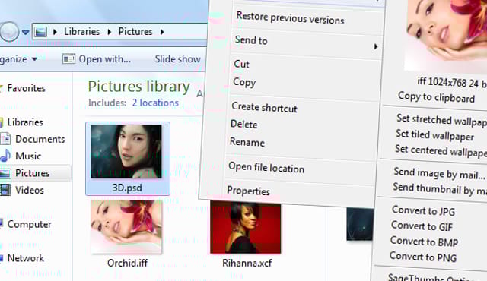Expand the arrow after Pictures breadcrumb
The image size is (487, 281).
tap(162, 32)
